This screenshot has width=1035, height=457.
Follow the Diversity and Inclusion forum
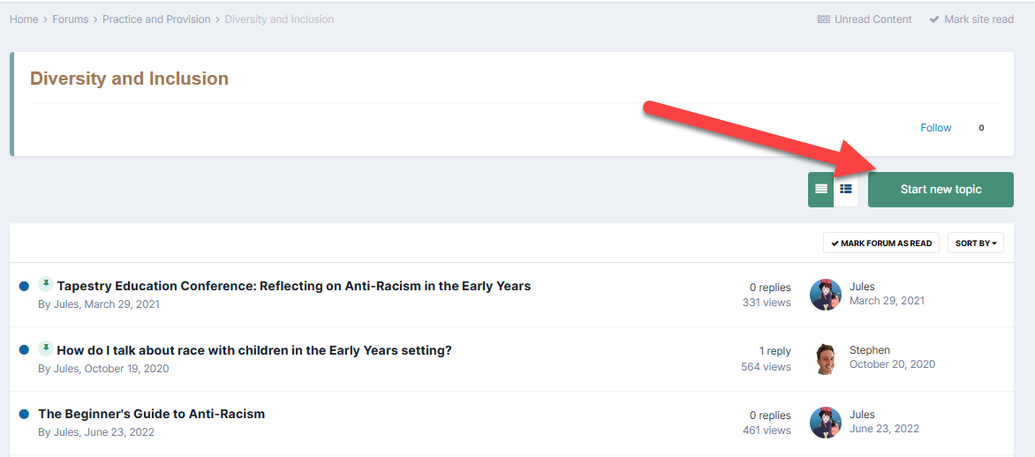coord(936,128)
